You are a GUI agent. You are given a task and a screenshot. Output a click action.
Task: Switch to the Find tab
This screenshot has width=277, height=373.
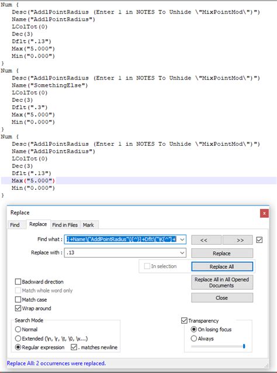tap(15, 225)
